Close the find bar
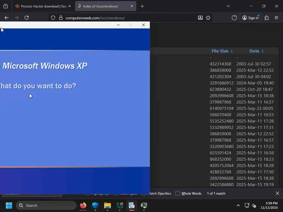Image resolution: width=283 pixels, height=212 pixels. pyautogui.click(x=277, y=193)
